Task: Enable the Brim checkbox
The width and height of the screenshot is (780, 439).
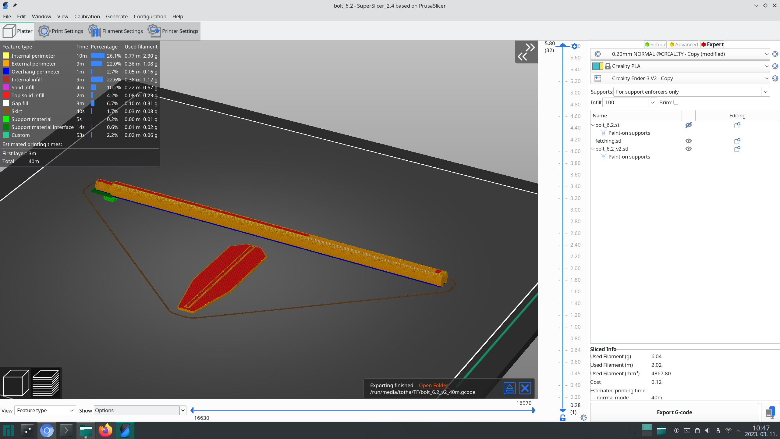Action: pyautogui.click(x=676, y=102)
